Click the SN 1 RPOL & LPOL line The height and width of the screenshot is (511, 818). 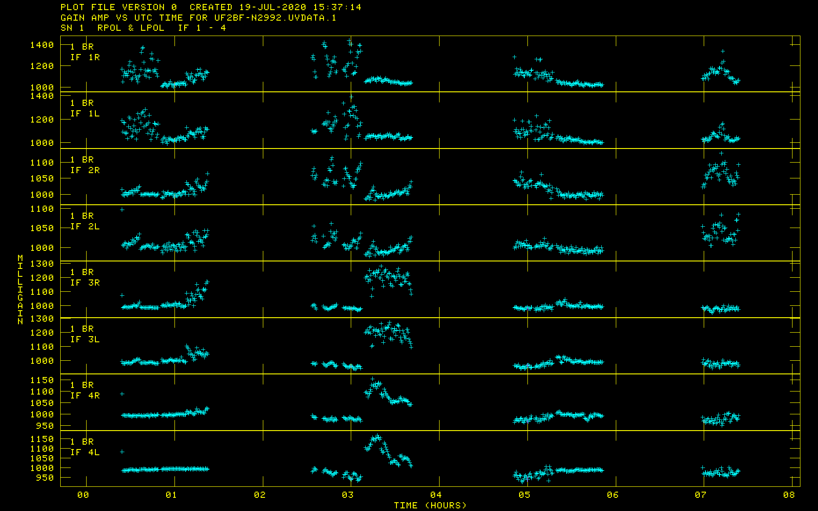[x=143, y=28]
